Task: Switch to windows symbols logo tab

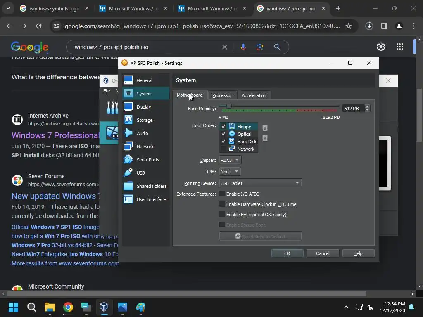Action: coord(54,8)
